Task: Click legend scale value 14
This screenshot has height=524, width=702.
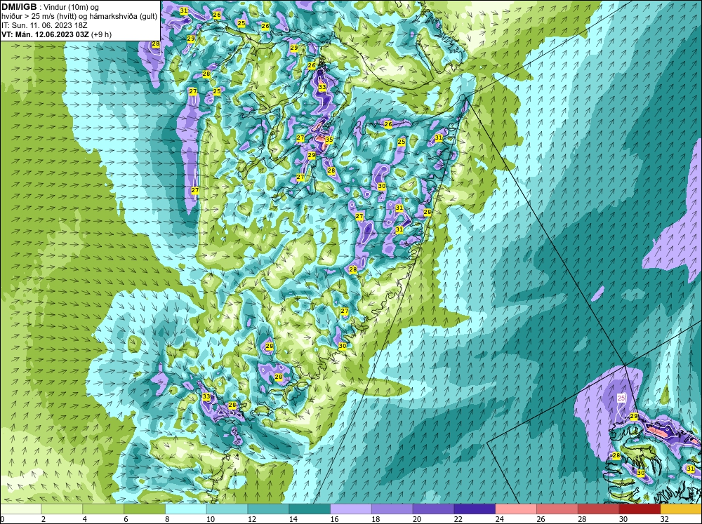Action: click(x=293, y=519)
